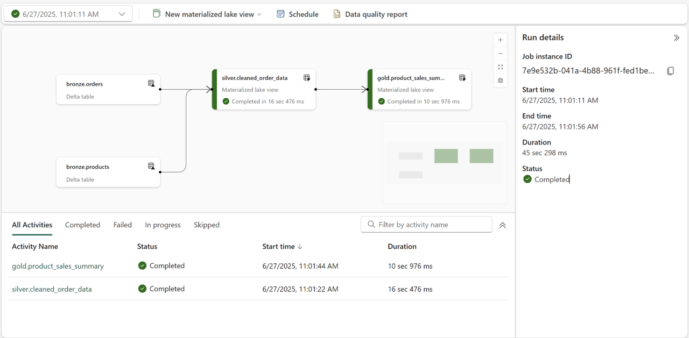Expand New materialized lake view dropdown

click(207, 14)
